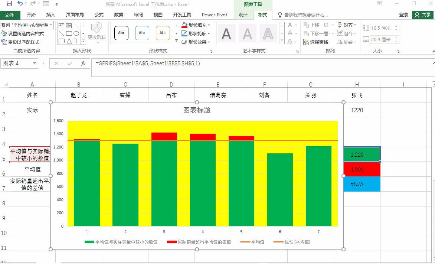
Task: Open the 图表 4 name box dropdown
Action: click(x=35, y=63)
